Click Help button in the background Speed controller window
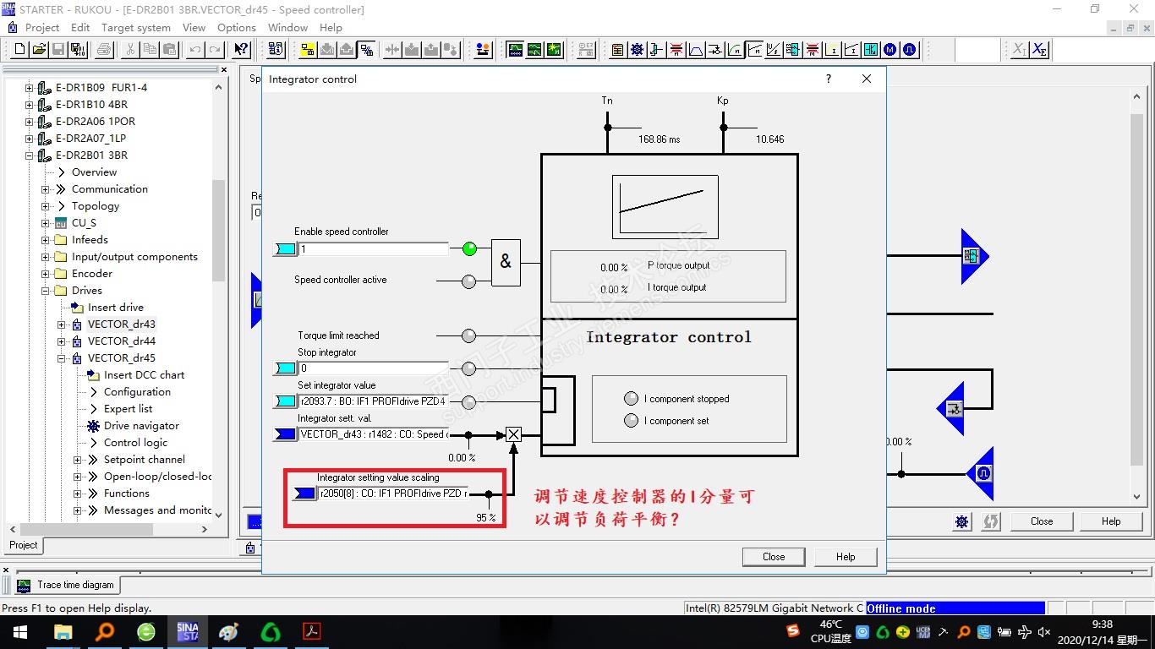This screenshot has height=649, width=1155. pos(1111,521)
